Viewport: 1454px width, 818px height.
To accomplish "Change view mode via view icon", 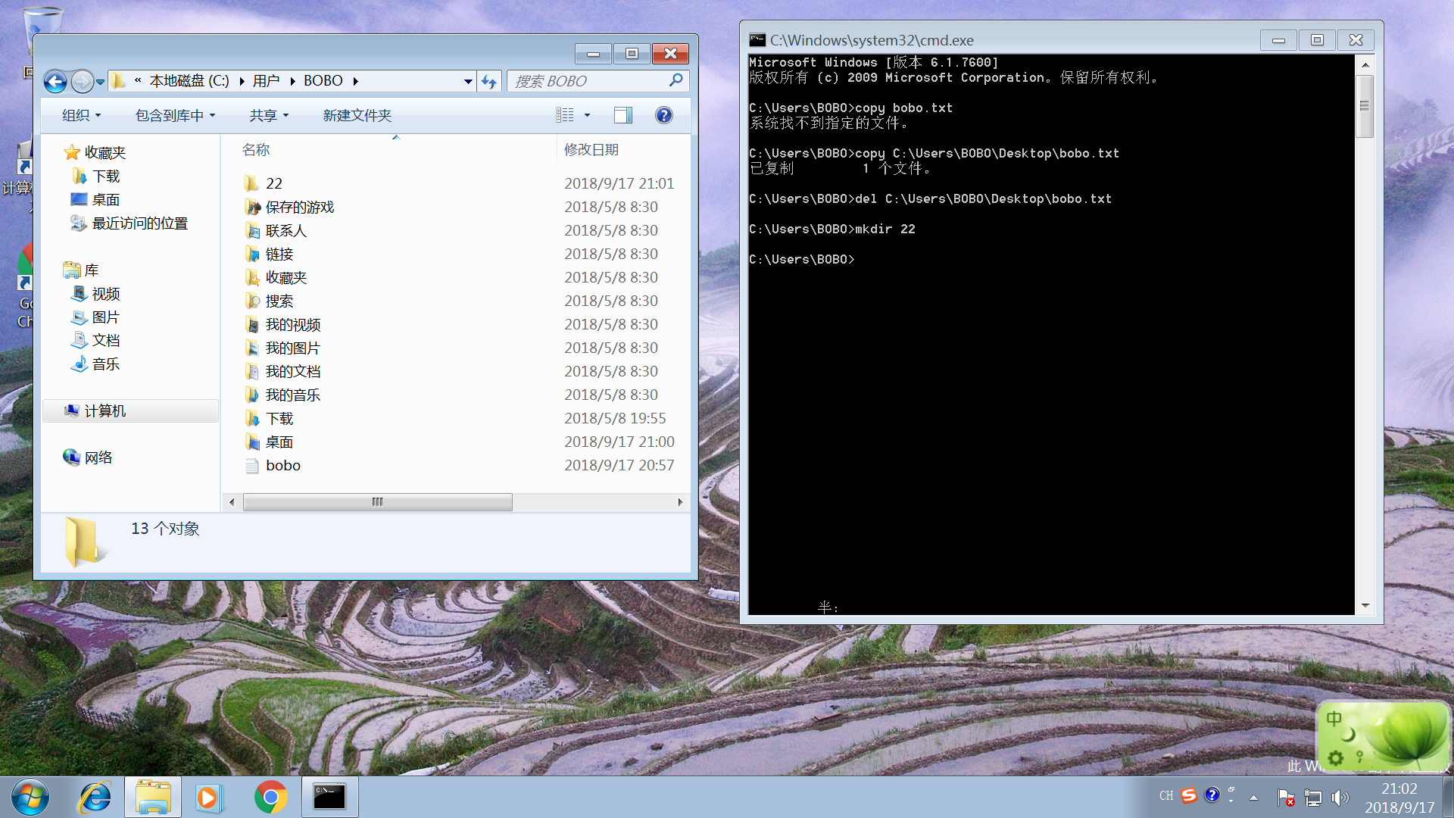I will (565, 115).
